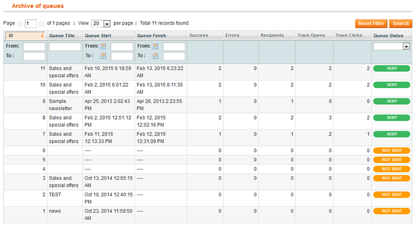Click NOT SENT badge for queue 6
The width and height of the screenshot is (417, 227).
coord(391,150)
